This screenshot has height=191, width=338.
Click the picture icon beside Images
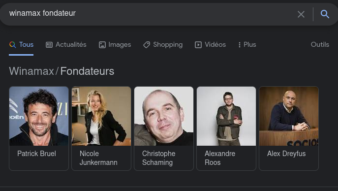coord(102,45)
